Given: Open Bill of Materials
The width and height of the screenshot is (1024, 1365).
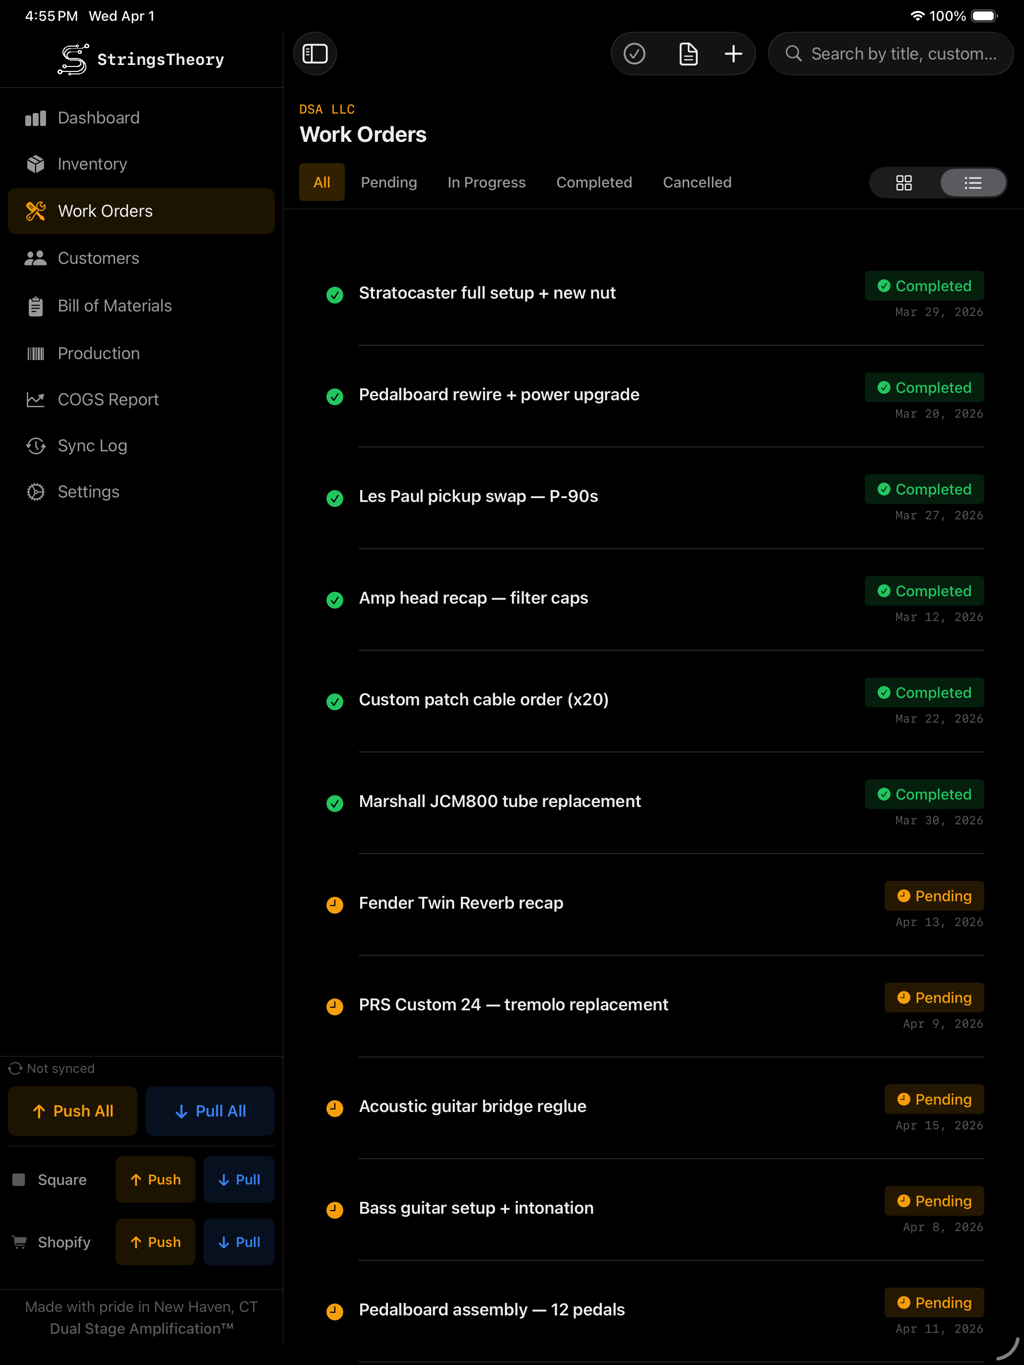Looking at the screenshot, I should pos(115,306).
